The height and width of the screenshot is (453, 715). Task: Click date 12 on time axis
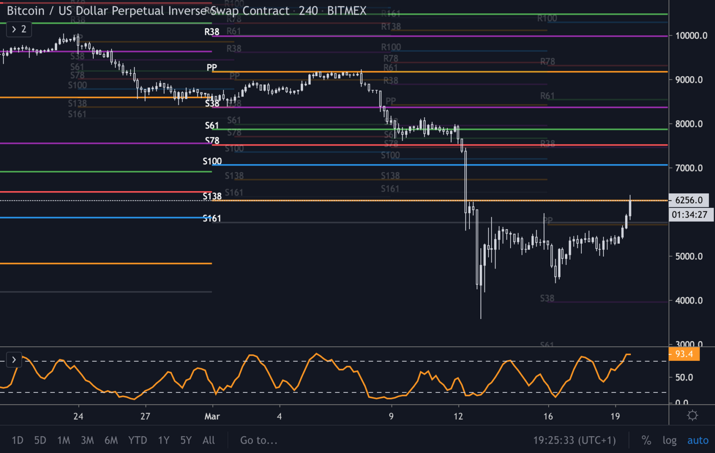pyautogui.click(x=458, y=416)
